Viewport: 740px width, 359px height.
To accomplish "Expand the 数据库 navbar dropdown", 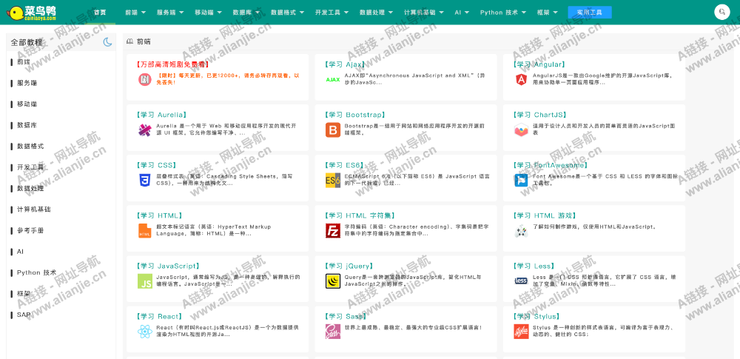I will click(x=246, y=13).
